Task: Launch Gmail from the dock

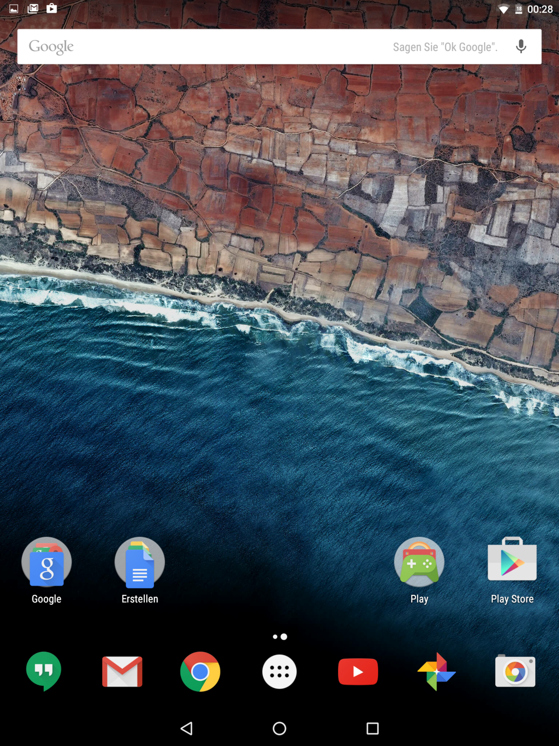Action: (122, 671)
